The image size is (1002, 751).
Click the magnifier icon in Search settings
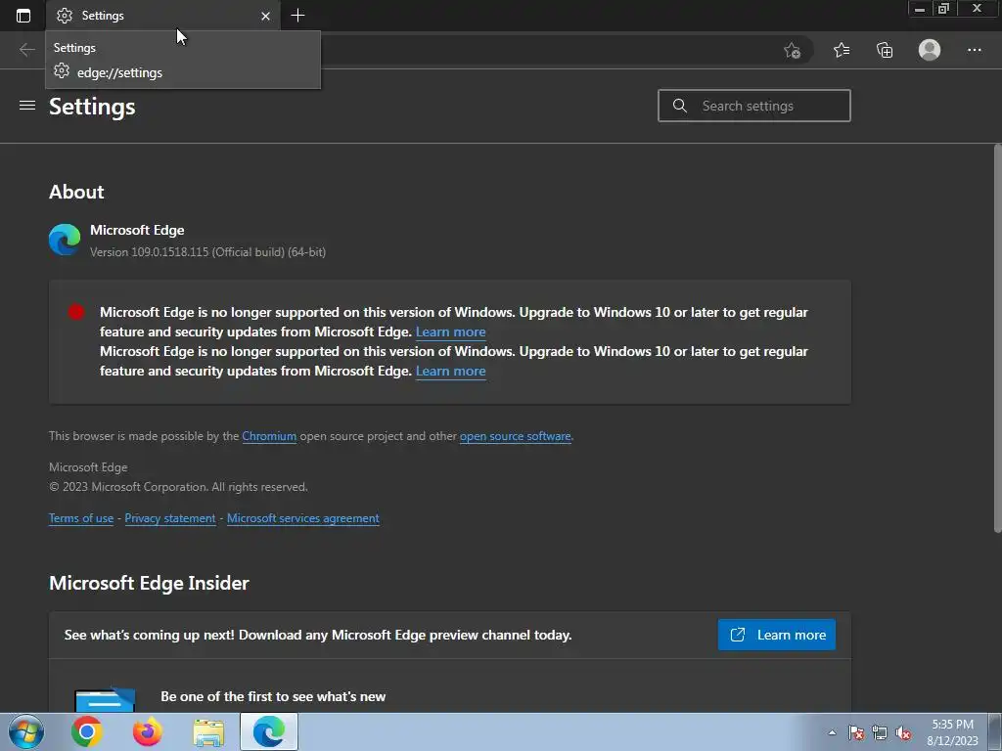(x=680, y=106)
